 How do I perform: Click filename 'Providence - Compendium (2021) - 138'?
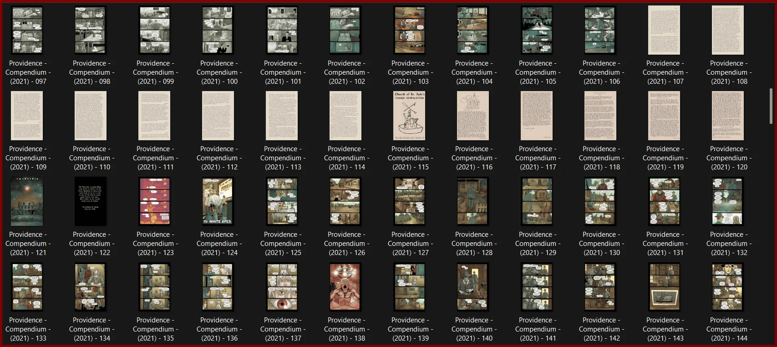346,329
